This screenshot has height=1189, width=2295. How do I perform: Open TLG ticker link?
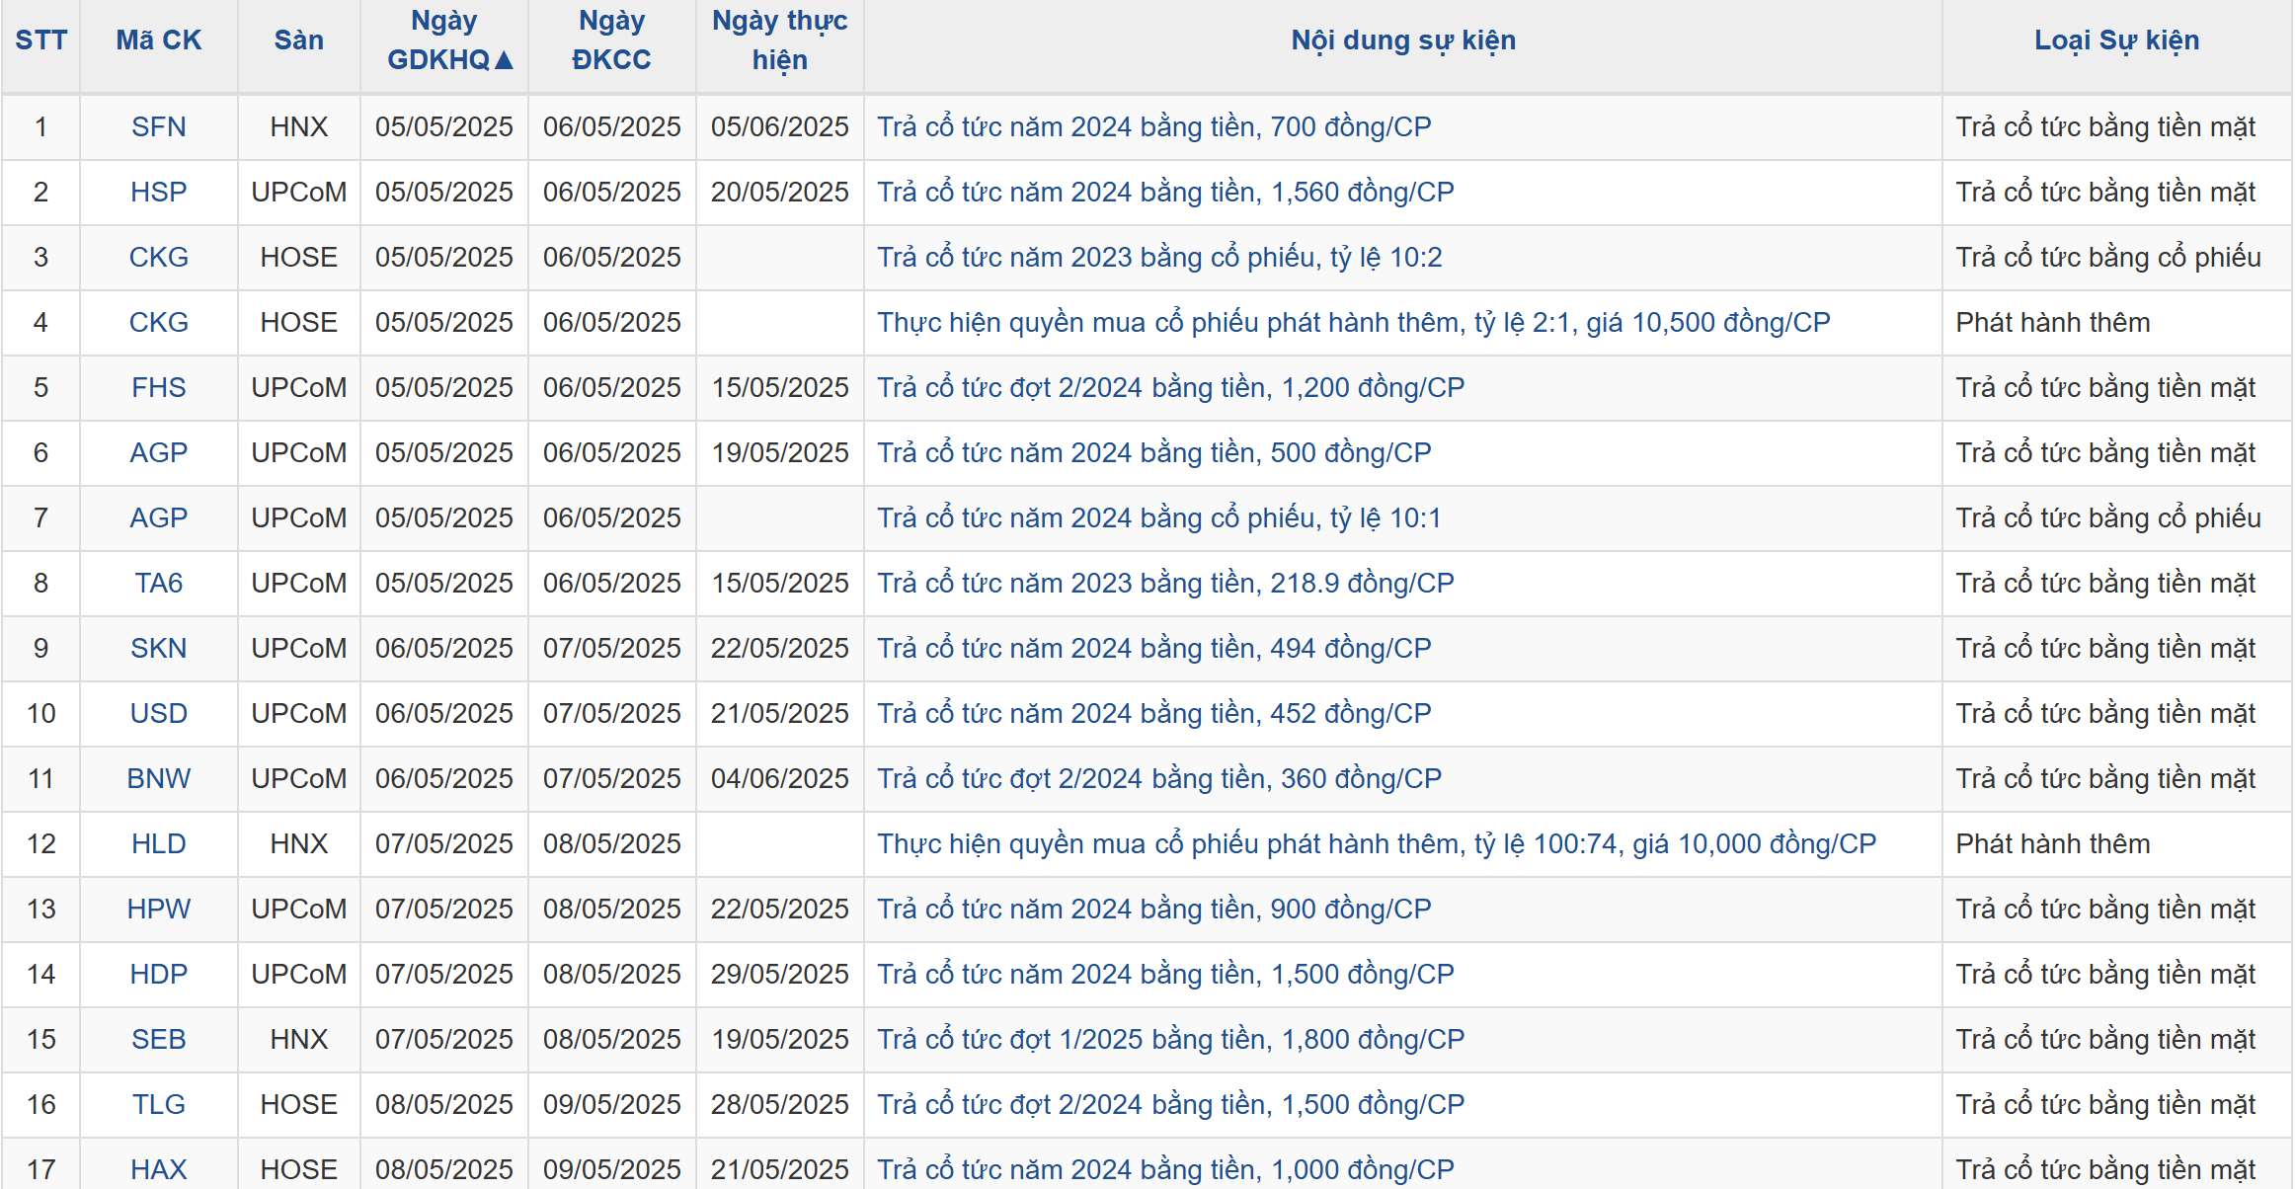pyautogui.click(x=158, y=1105)
